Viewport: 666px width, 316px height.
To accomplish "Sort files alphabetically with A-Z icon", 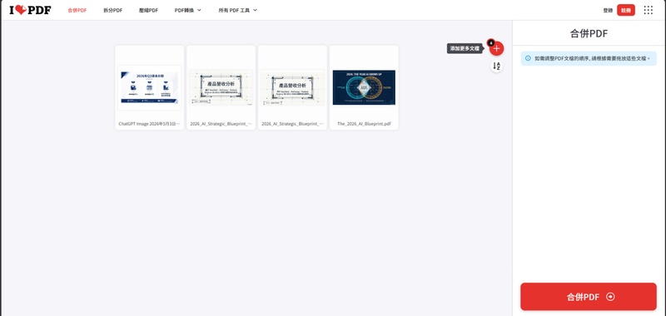I will coord(496,67).
